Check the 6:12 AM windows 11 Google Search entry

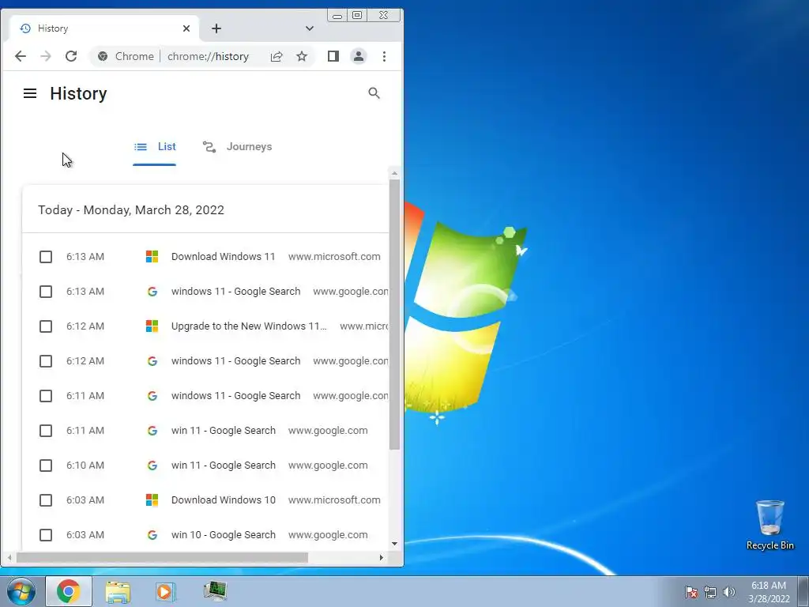[46, 360]
